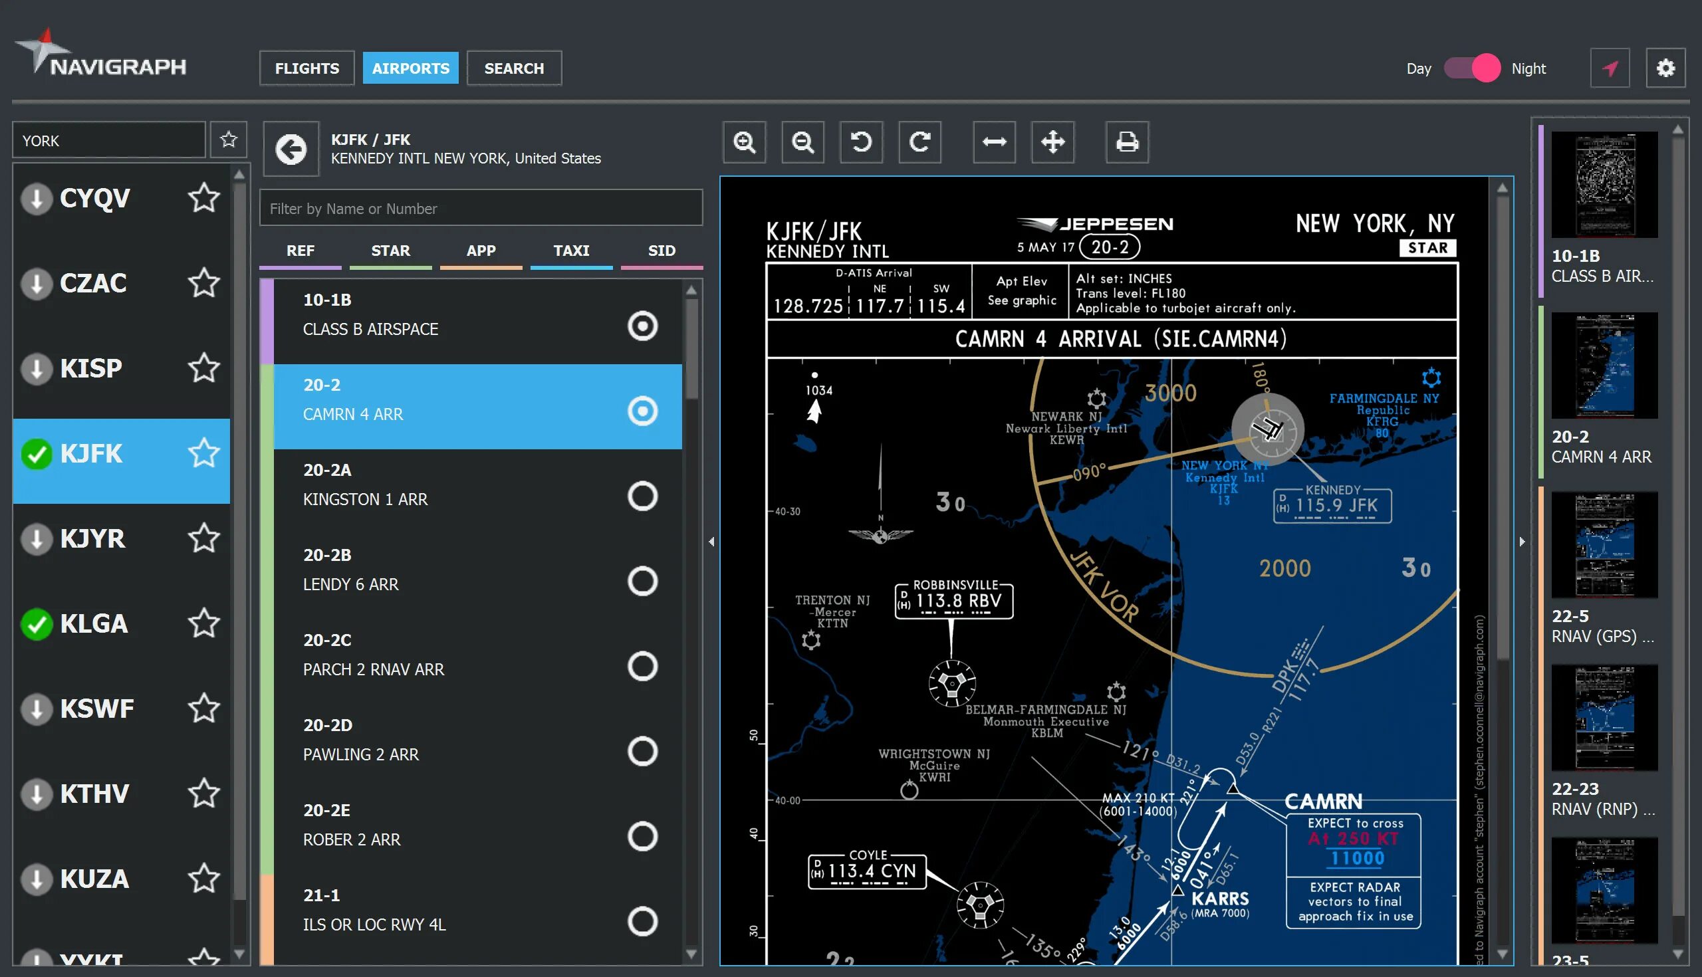Favorite the KLGA airport star
Image resolution: width=1702 pixels, height=977 pixels.
click(x=203, y=623)
